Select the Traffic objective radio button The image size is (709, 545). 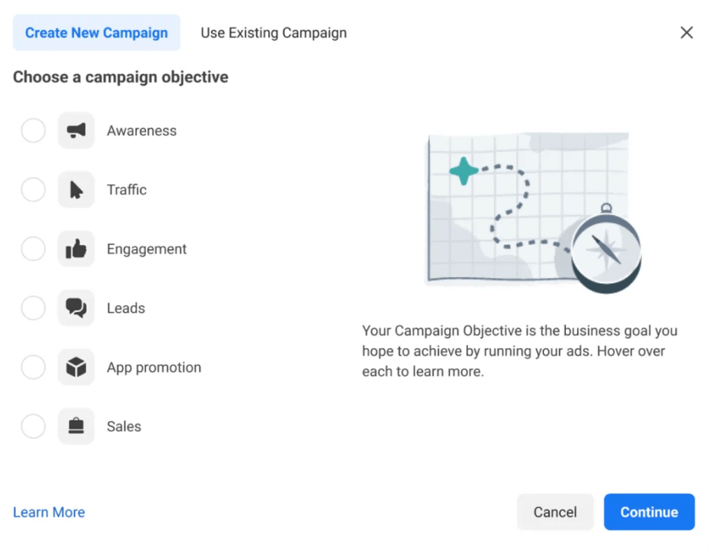tap(33, 189)
